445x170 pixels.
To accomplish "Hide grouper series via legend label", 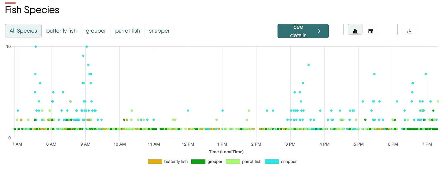I will tap(215, 161).
